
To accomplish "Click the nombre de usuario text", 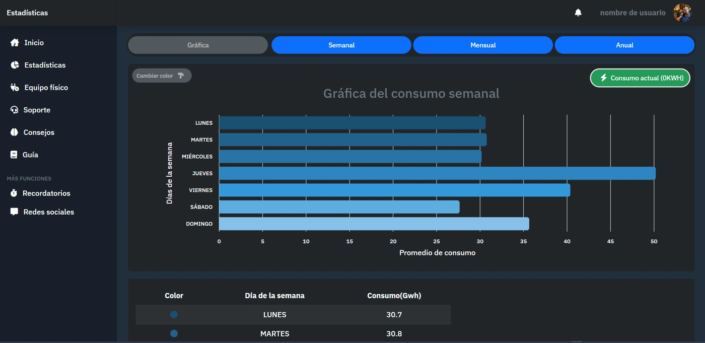I will pos(632,13).
